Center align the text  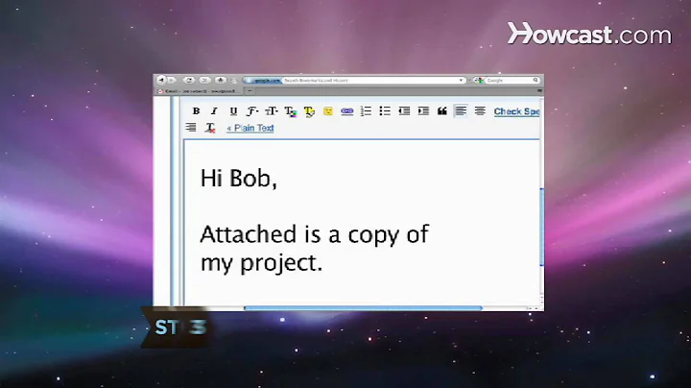click(480, 111)
